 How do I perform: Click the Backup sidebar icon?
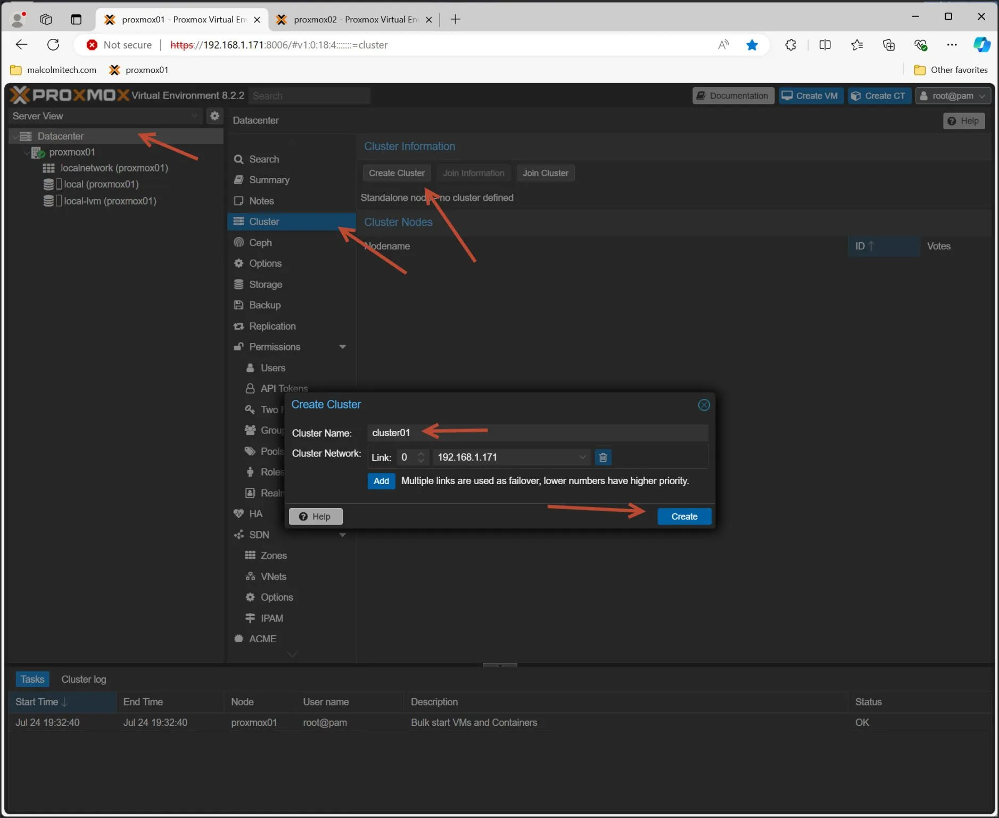pyautogui.click(x=238, y=305)
